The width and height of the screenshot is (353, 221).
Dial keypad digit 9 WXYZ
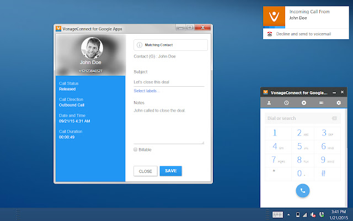(x=327, y=160)
